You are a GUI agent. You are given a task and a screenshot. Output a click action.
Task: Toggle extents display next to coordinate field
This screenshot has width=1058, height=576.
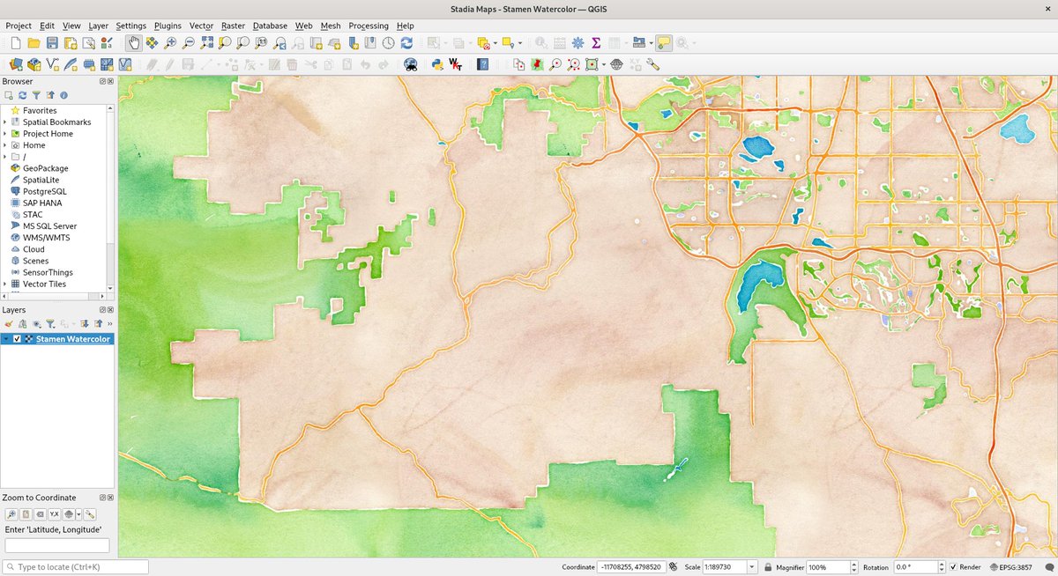pyautogui.click(x=673, y=567)
